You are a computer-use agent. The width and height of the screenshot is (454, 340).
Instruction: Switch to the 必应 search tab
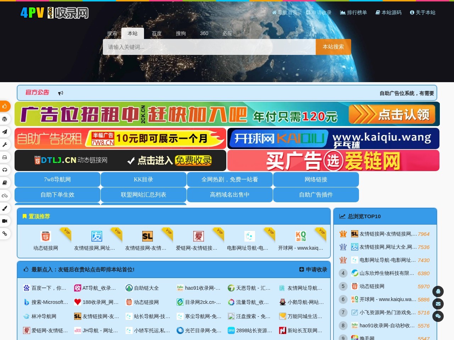227,33
